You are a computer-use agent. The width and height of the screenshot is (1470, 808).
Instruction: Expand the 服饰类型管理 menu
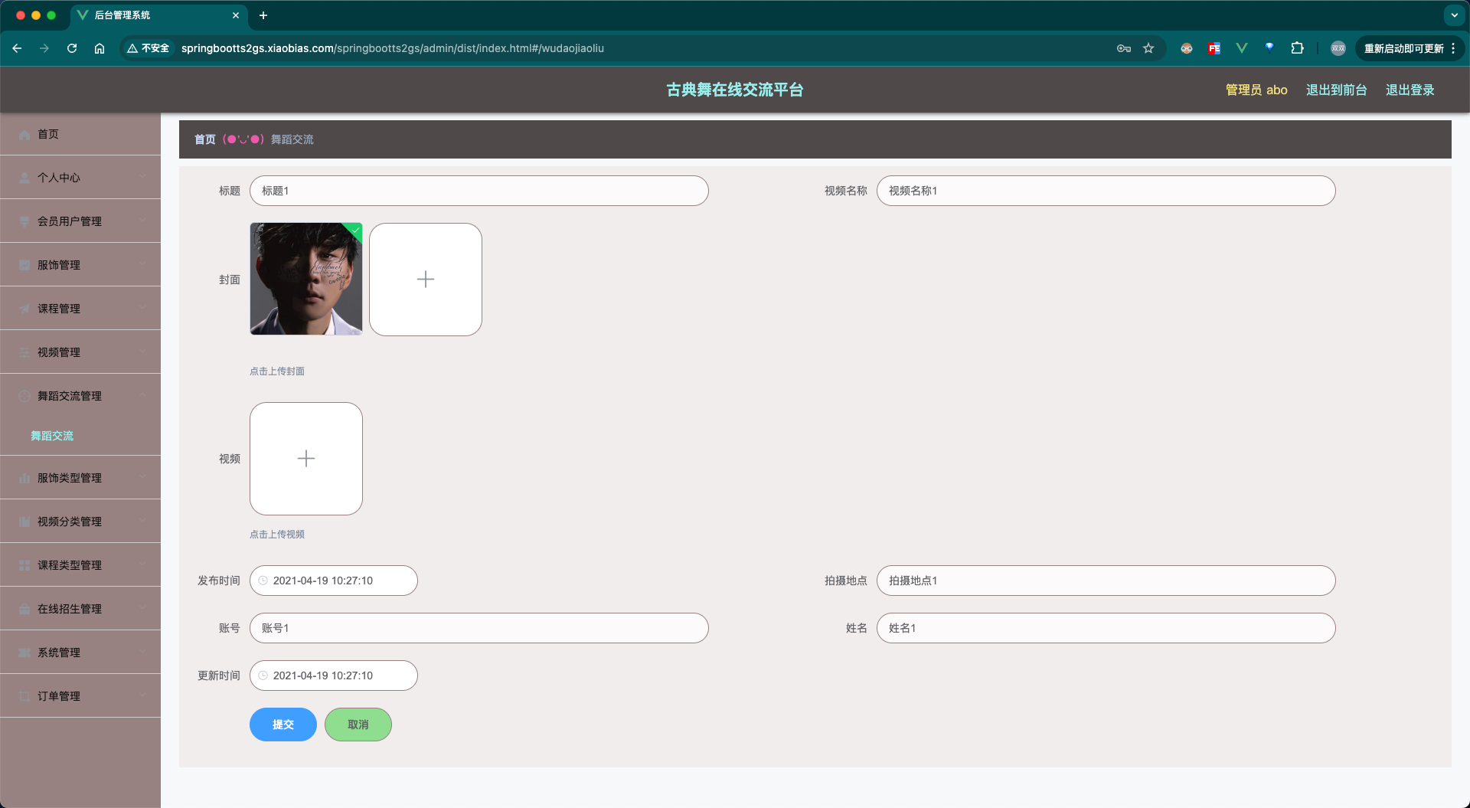point(80,478)
